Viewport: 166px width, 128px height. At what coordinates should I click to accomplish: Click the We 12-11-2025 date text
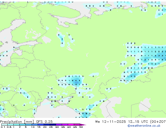(110, 121)
